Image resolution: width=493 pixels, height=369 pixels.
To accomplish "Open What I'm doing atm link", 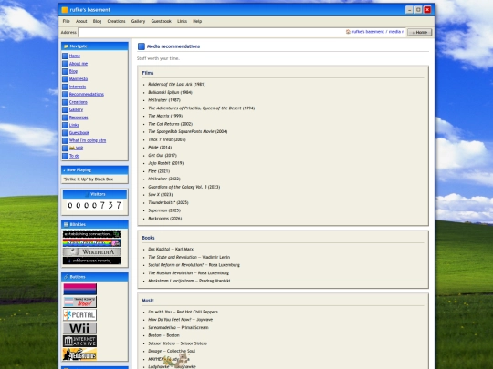I will click(x=88, y=140).
